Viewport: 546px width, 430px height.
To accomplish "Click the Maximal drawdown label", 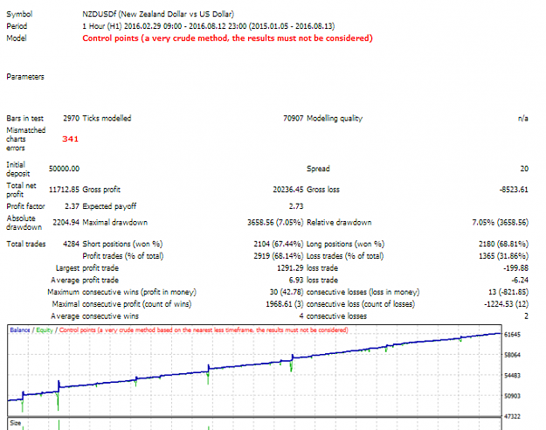I will coord(115,222).
